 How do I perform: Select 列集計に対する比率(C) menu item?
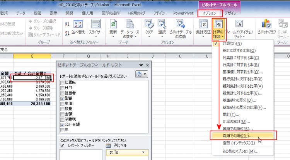[243, 58]
